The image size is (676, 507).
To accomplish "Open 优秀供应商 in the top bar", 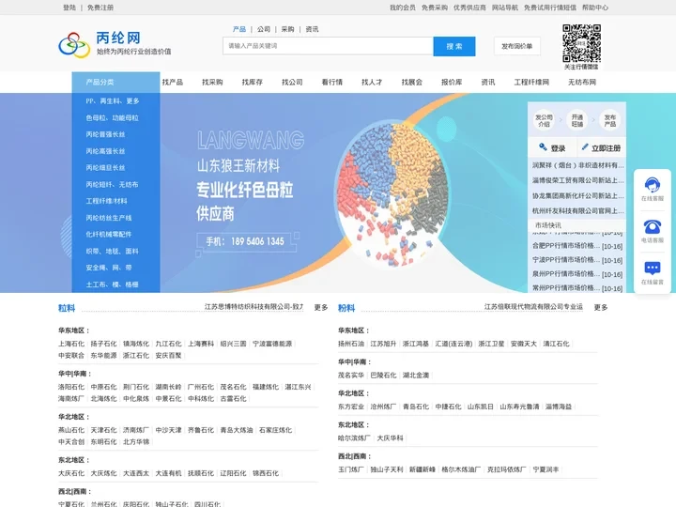I will pos(469,8).
